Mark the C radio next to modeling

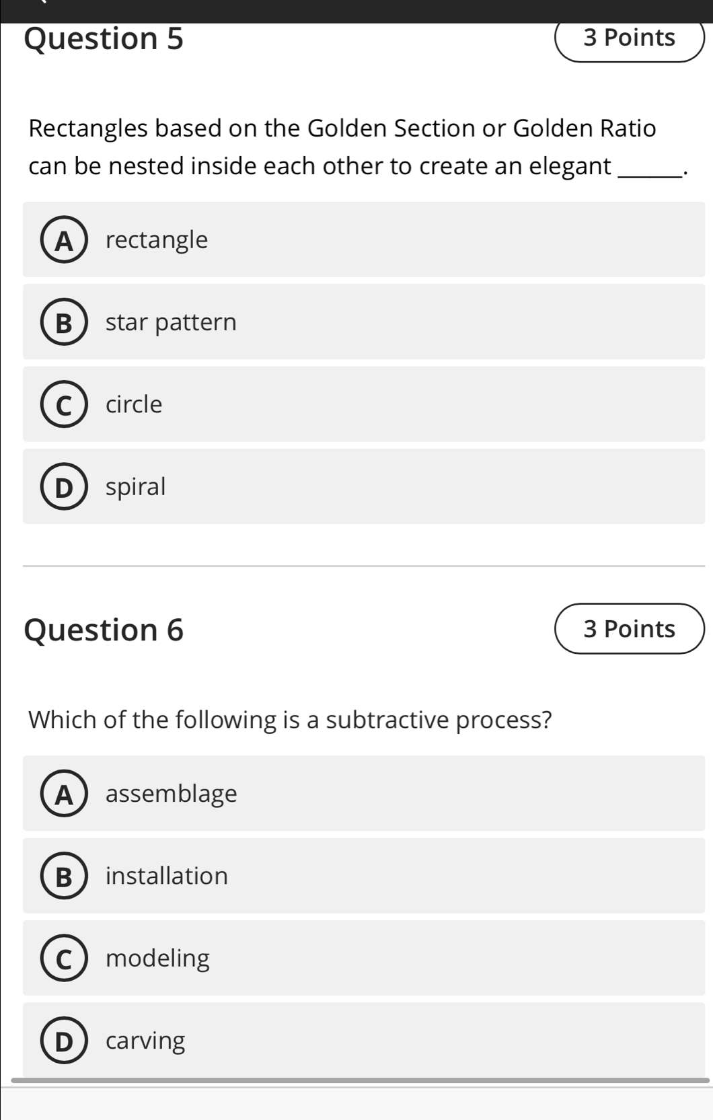pyautogui.click(x=64, y=959)
